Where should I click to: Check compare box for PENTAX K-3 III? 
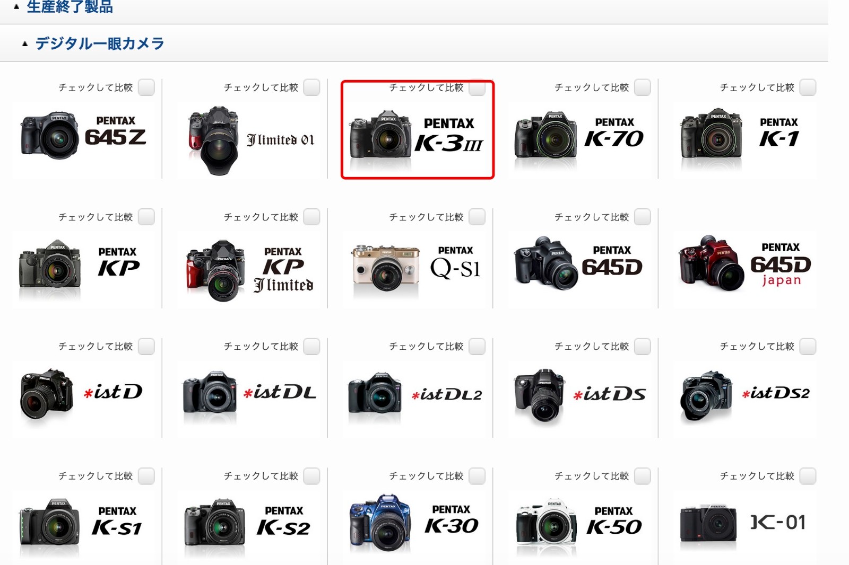[478, 87]
